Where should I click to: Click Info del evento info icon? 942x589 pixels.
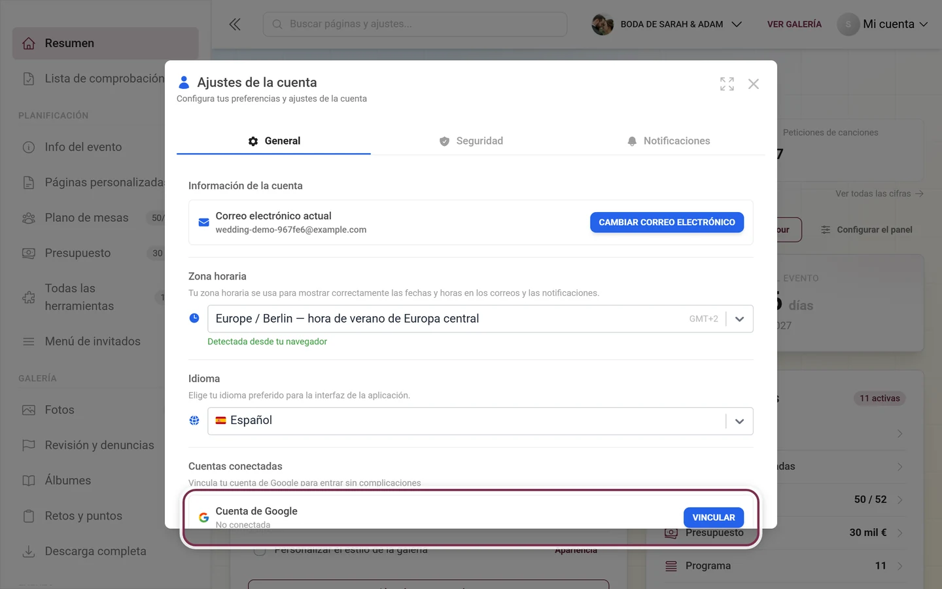29,147
